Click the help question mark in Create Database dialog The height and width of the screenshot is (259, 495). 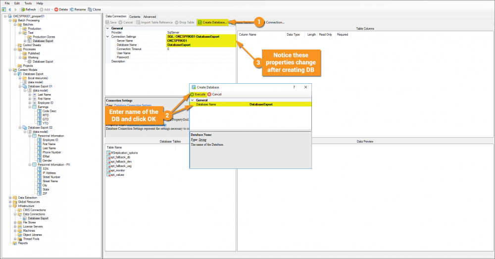pos(294,87)
